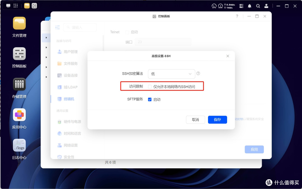
Task: Expand the fifth tree arrow in back window
Action: click(46, 77)
